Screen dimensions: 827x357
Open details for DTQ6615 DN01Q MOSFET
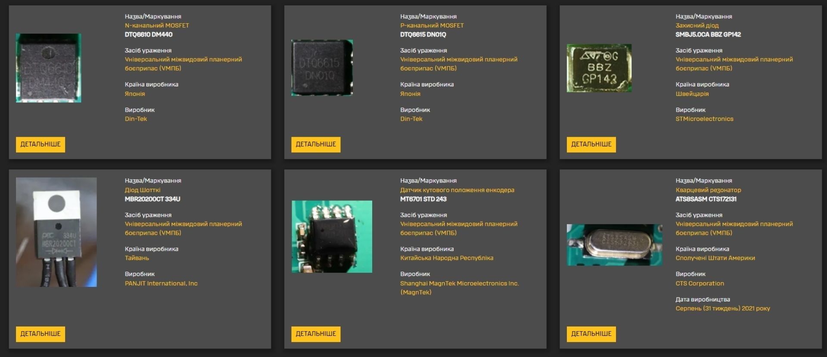point(316,145)
